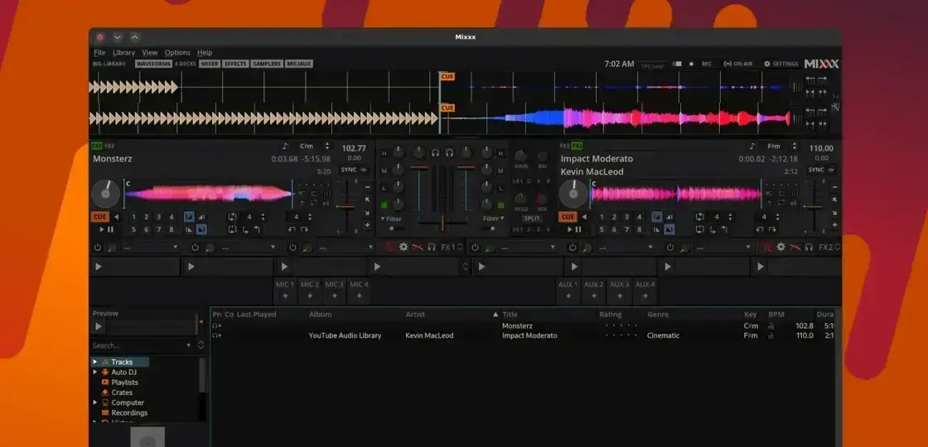The width and height of the screenshot is (928, 447).
Task: Play/pause the Impact Moderato deck
Action: point(574,229)
